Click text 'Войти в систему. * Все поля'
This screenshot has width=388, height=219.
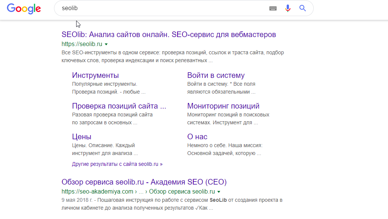coord(221,84)
